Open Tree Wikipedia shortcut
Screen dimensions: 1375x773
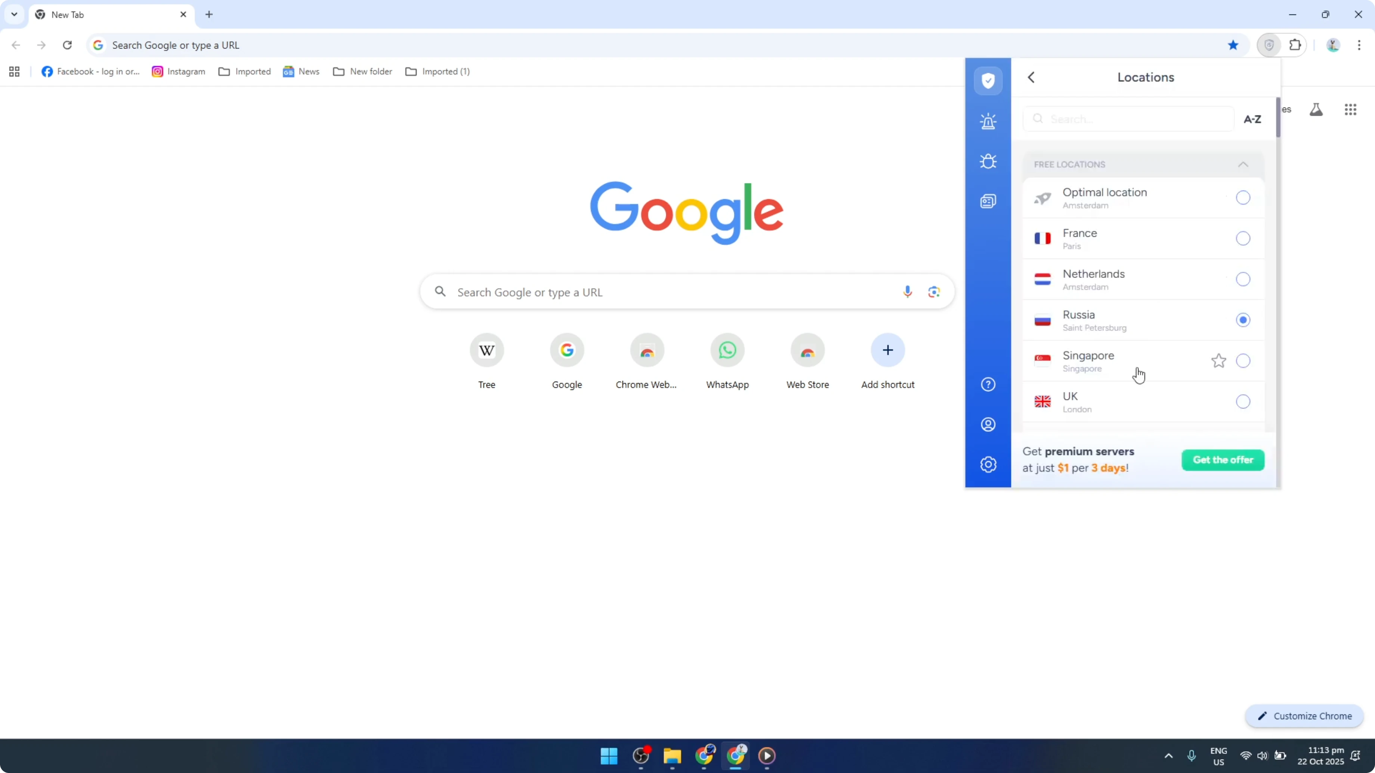point(486,362)
